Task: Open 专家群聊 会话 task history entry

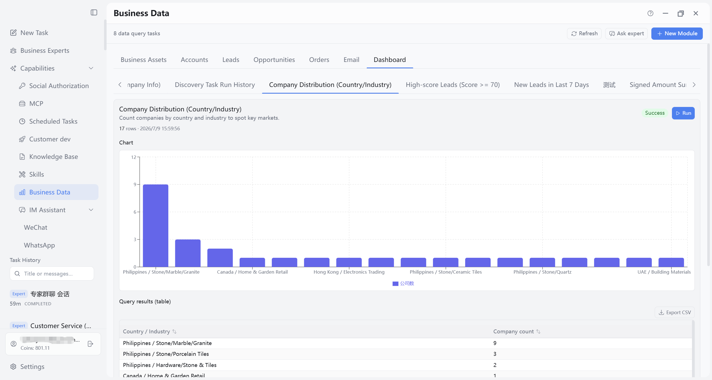Action: pyautogui.click(x=50, y=294)
